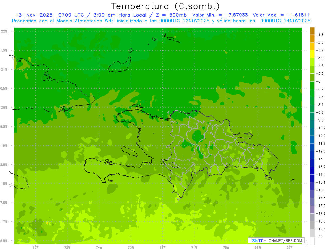Click the "19N" latitude label
Viewport: 325px width, 251px height.
point(5,146)
